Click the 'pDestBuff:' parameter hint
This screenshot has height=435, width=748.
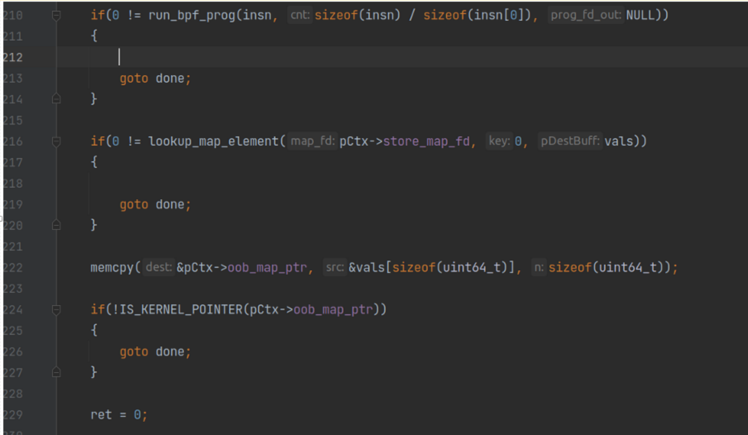[x=570, y=142]
